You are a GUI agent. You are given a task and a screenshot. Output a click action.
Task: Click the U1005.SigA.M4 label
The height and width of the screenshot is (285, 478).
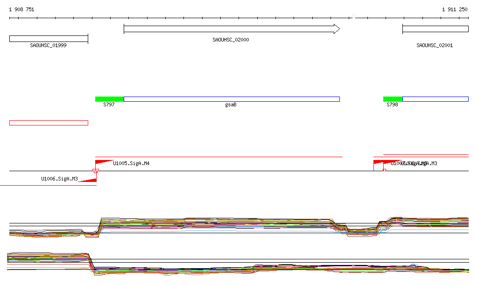[x=131, y=164]
